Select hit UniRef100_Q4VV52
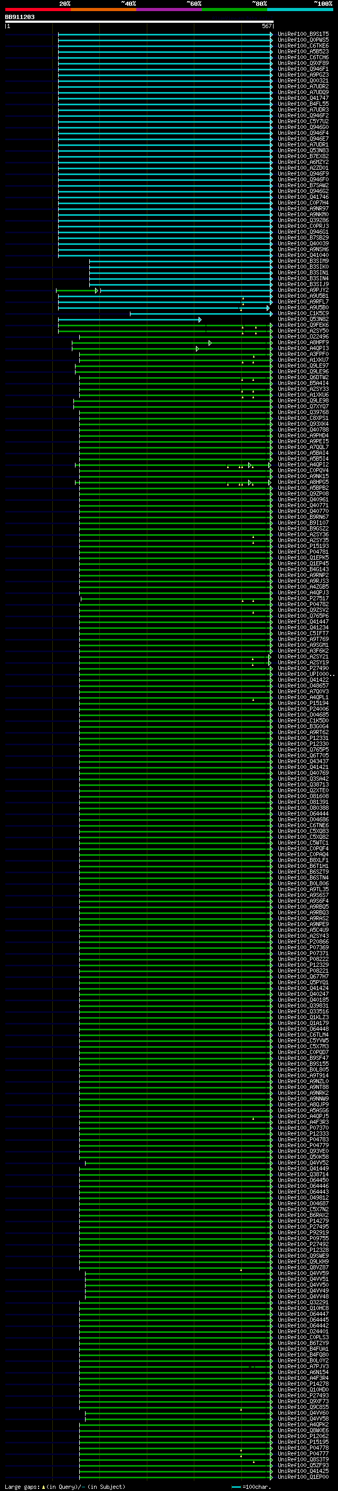 (x=303, y=1163)
